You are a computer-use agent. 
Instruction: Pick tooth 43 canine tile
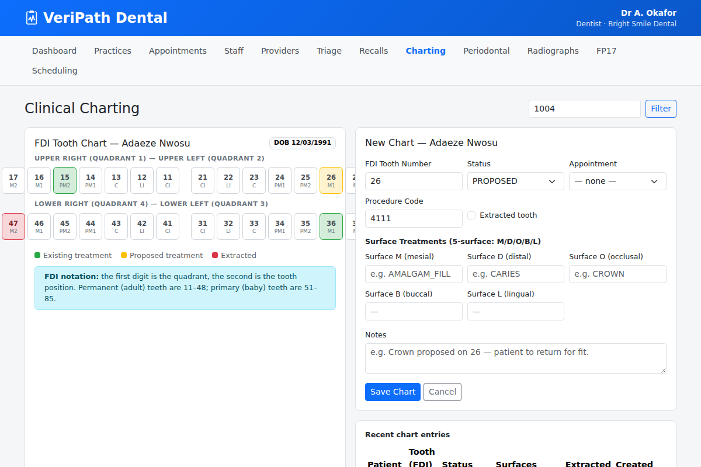pos(116,226)
